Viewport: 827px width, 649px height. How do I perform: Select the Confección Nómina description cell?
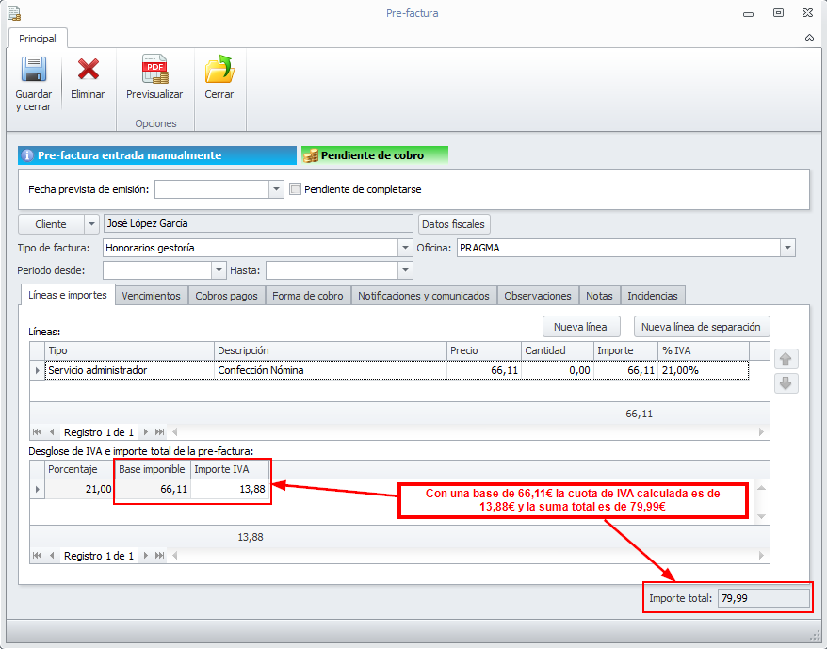coord(331,370)
